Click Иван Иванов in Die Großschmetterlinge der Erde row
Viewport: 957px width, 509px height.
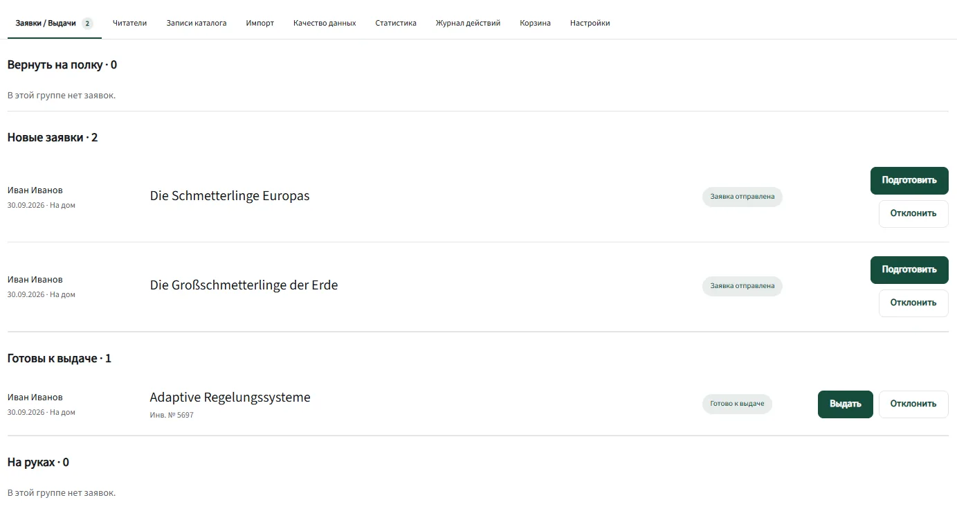tap(35, 280)
